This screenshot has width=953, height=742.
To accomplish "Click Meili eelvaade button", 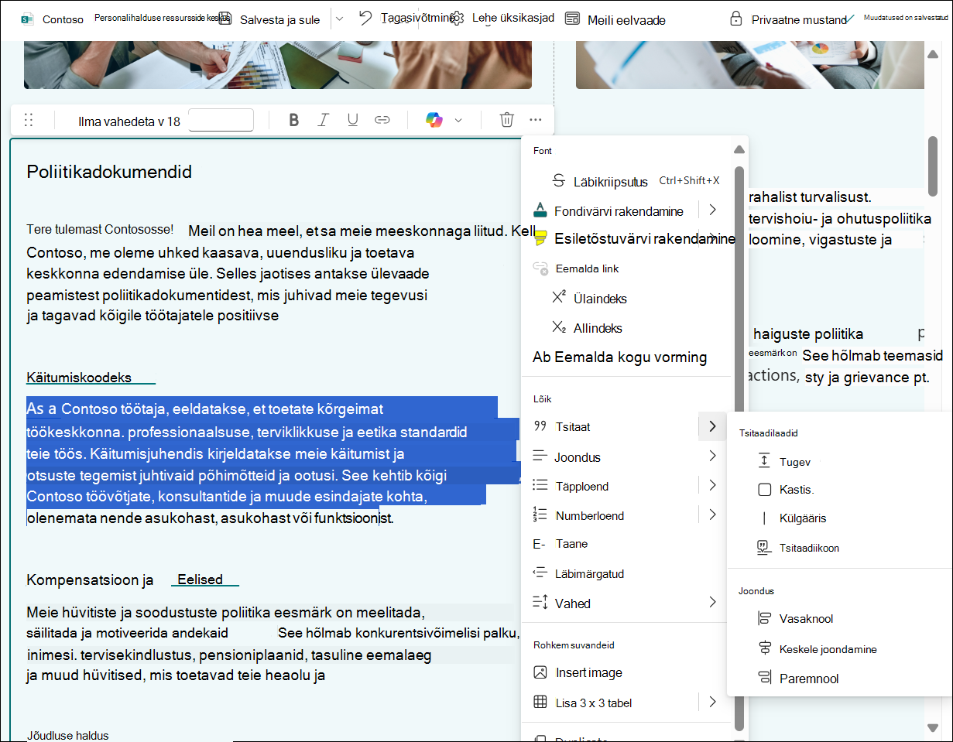I will 615,19.
